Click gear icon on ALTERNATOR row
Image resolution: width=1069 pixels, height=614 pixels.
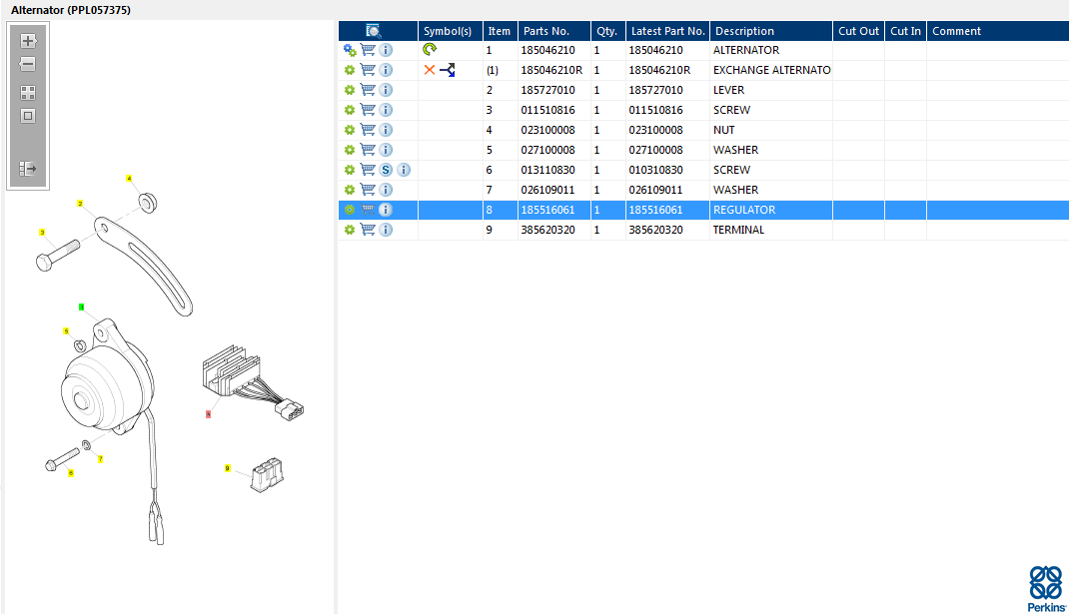(x=350, y=50)
